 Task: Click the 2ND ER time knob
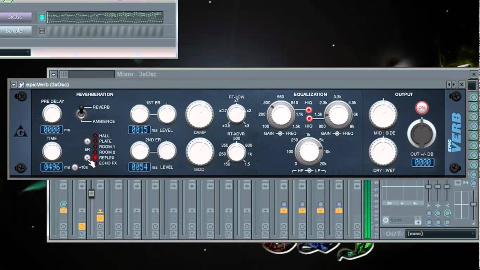[139, 152]
